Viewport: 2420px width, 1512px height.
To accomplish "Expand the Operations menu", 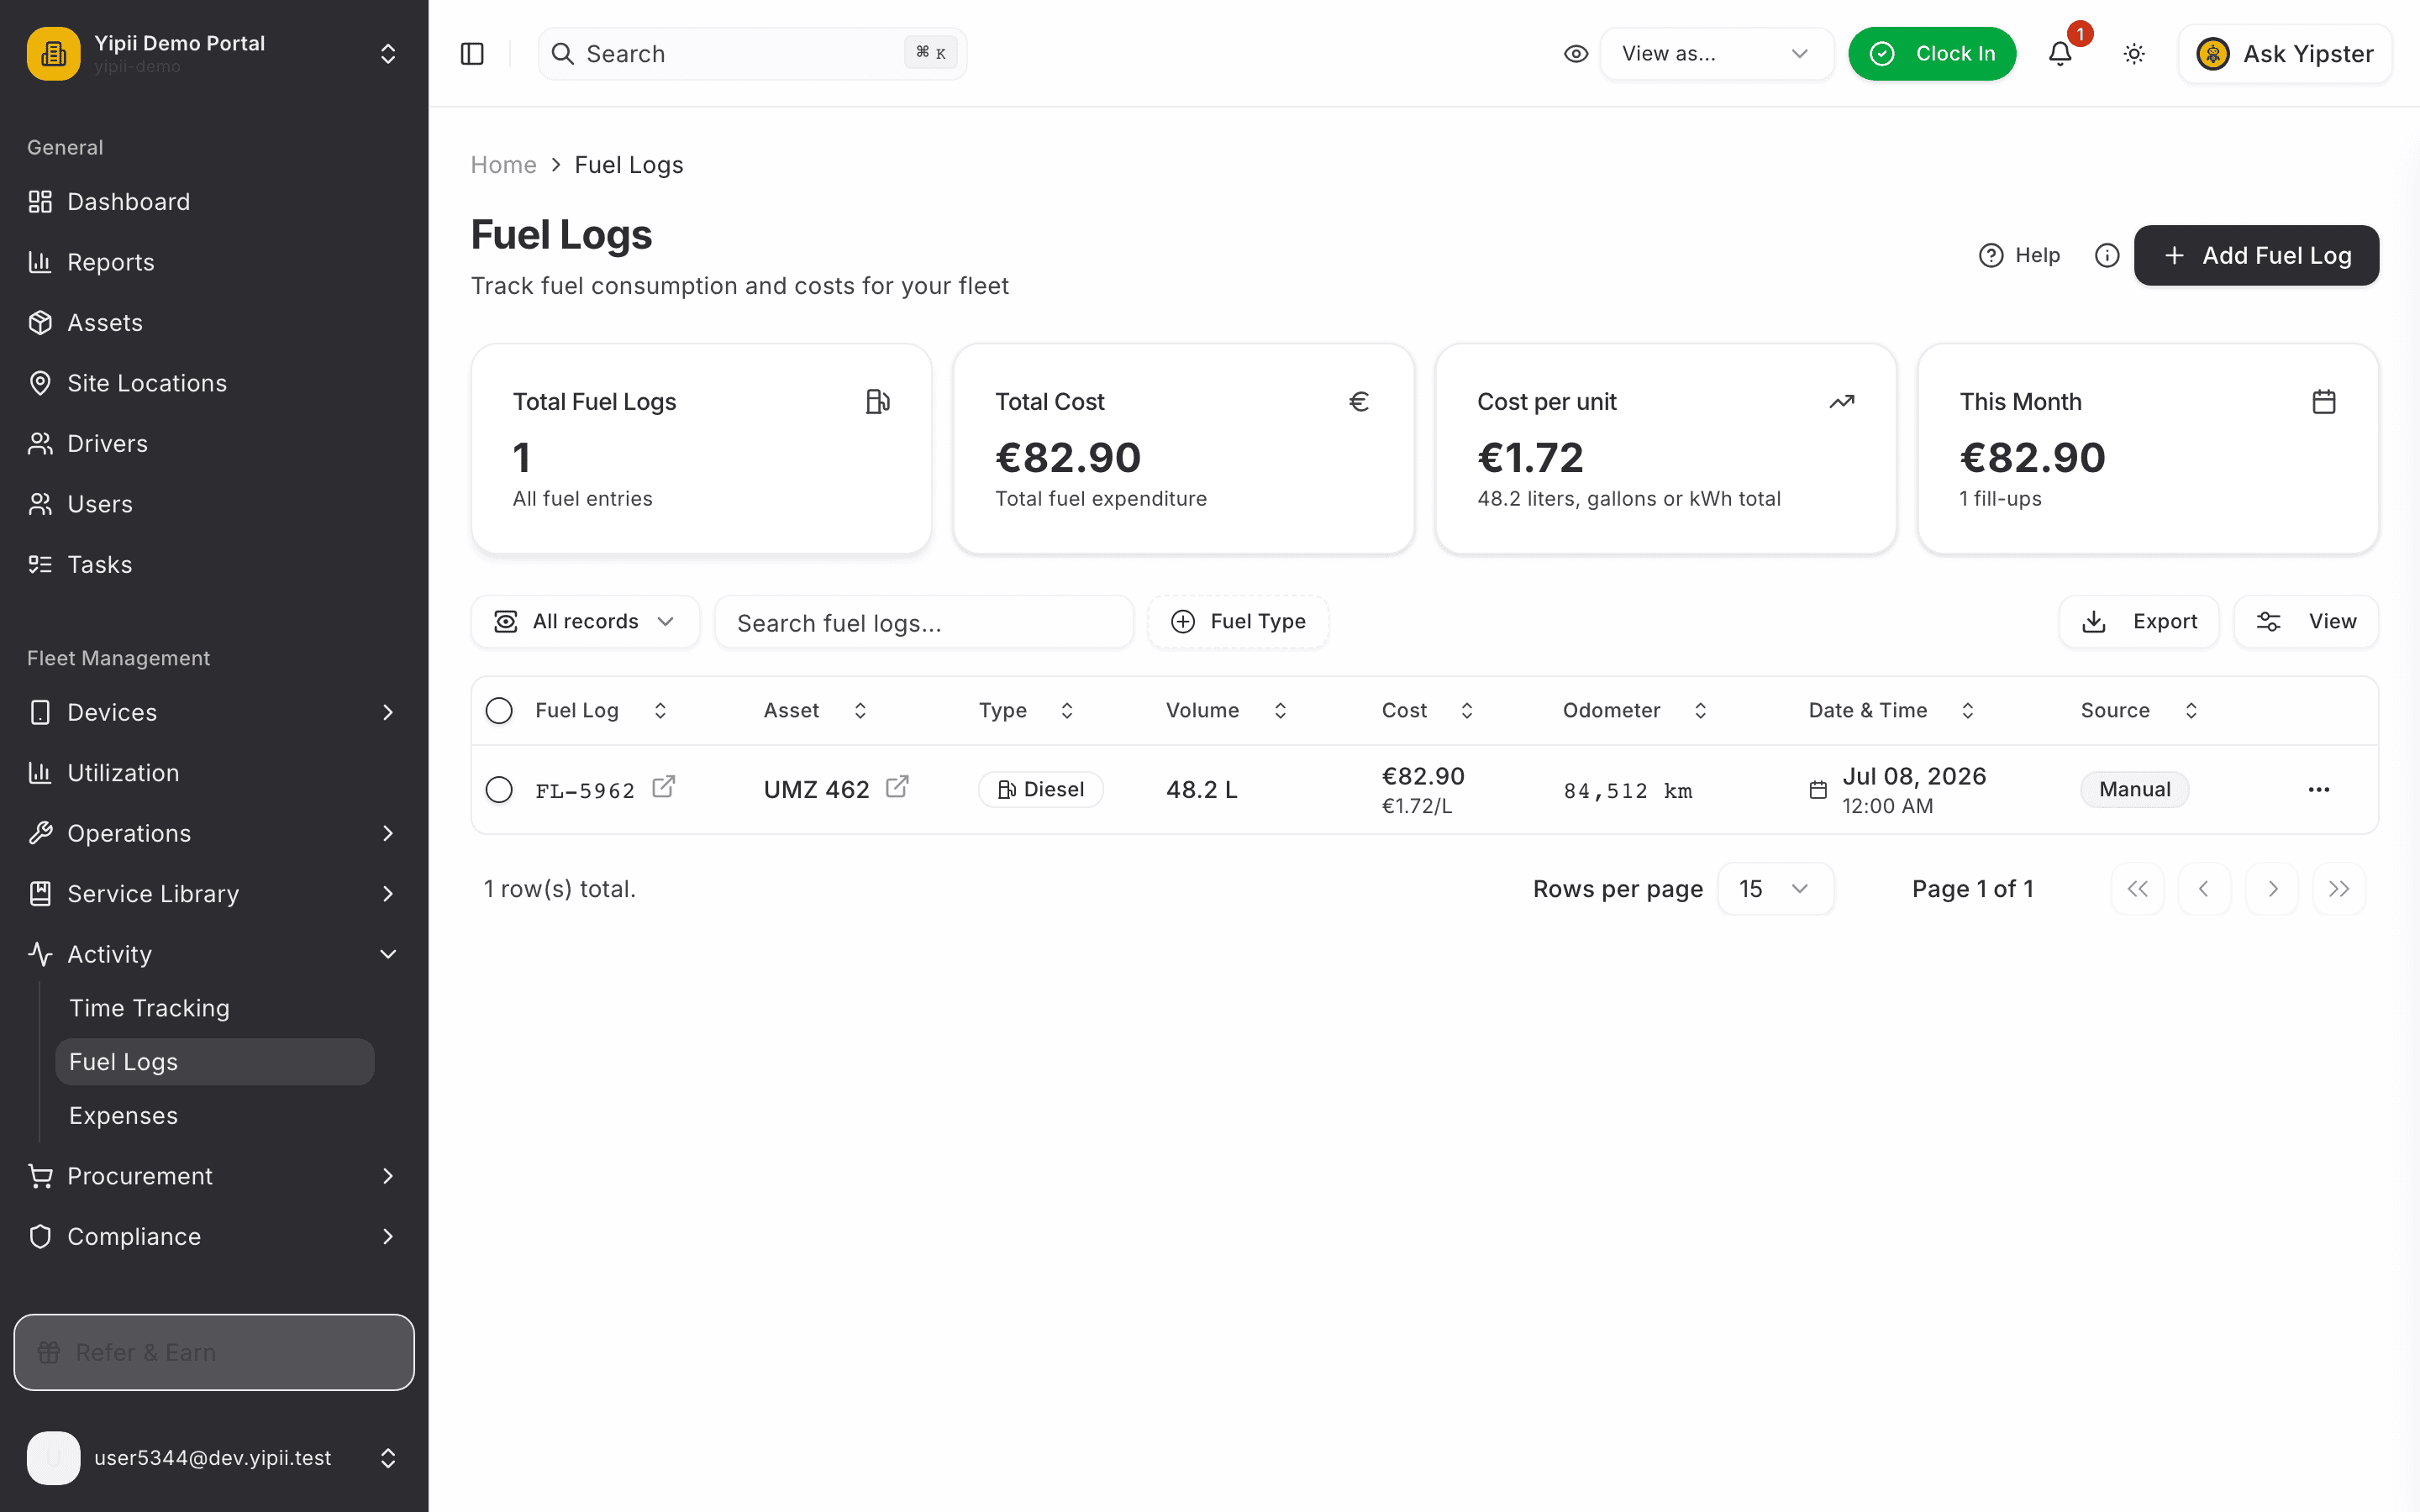I will click(x=214, y=833).
